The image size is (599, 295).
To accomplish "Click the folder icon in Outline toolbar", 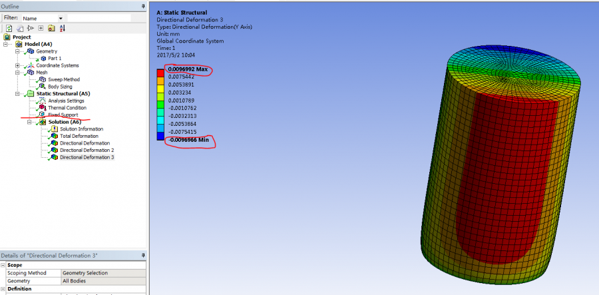I will pyautogui.click(x=51, y=28).
